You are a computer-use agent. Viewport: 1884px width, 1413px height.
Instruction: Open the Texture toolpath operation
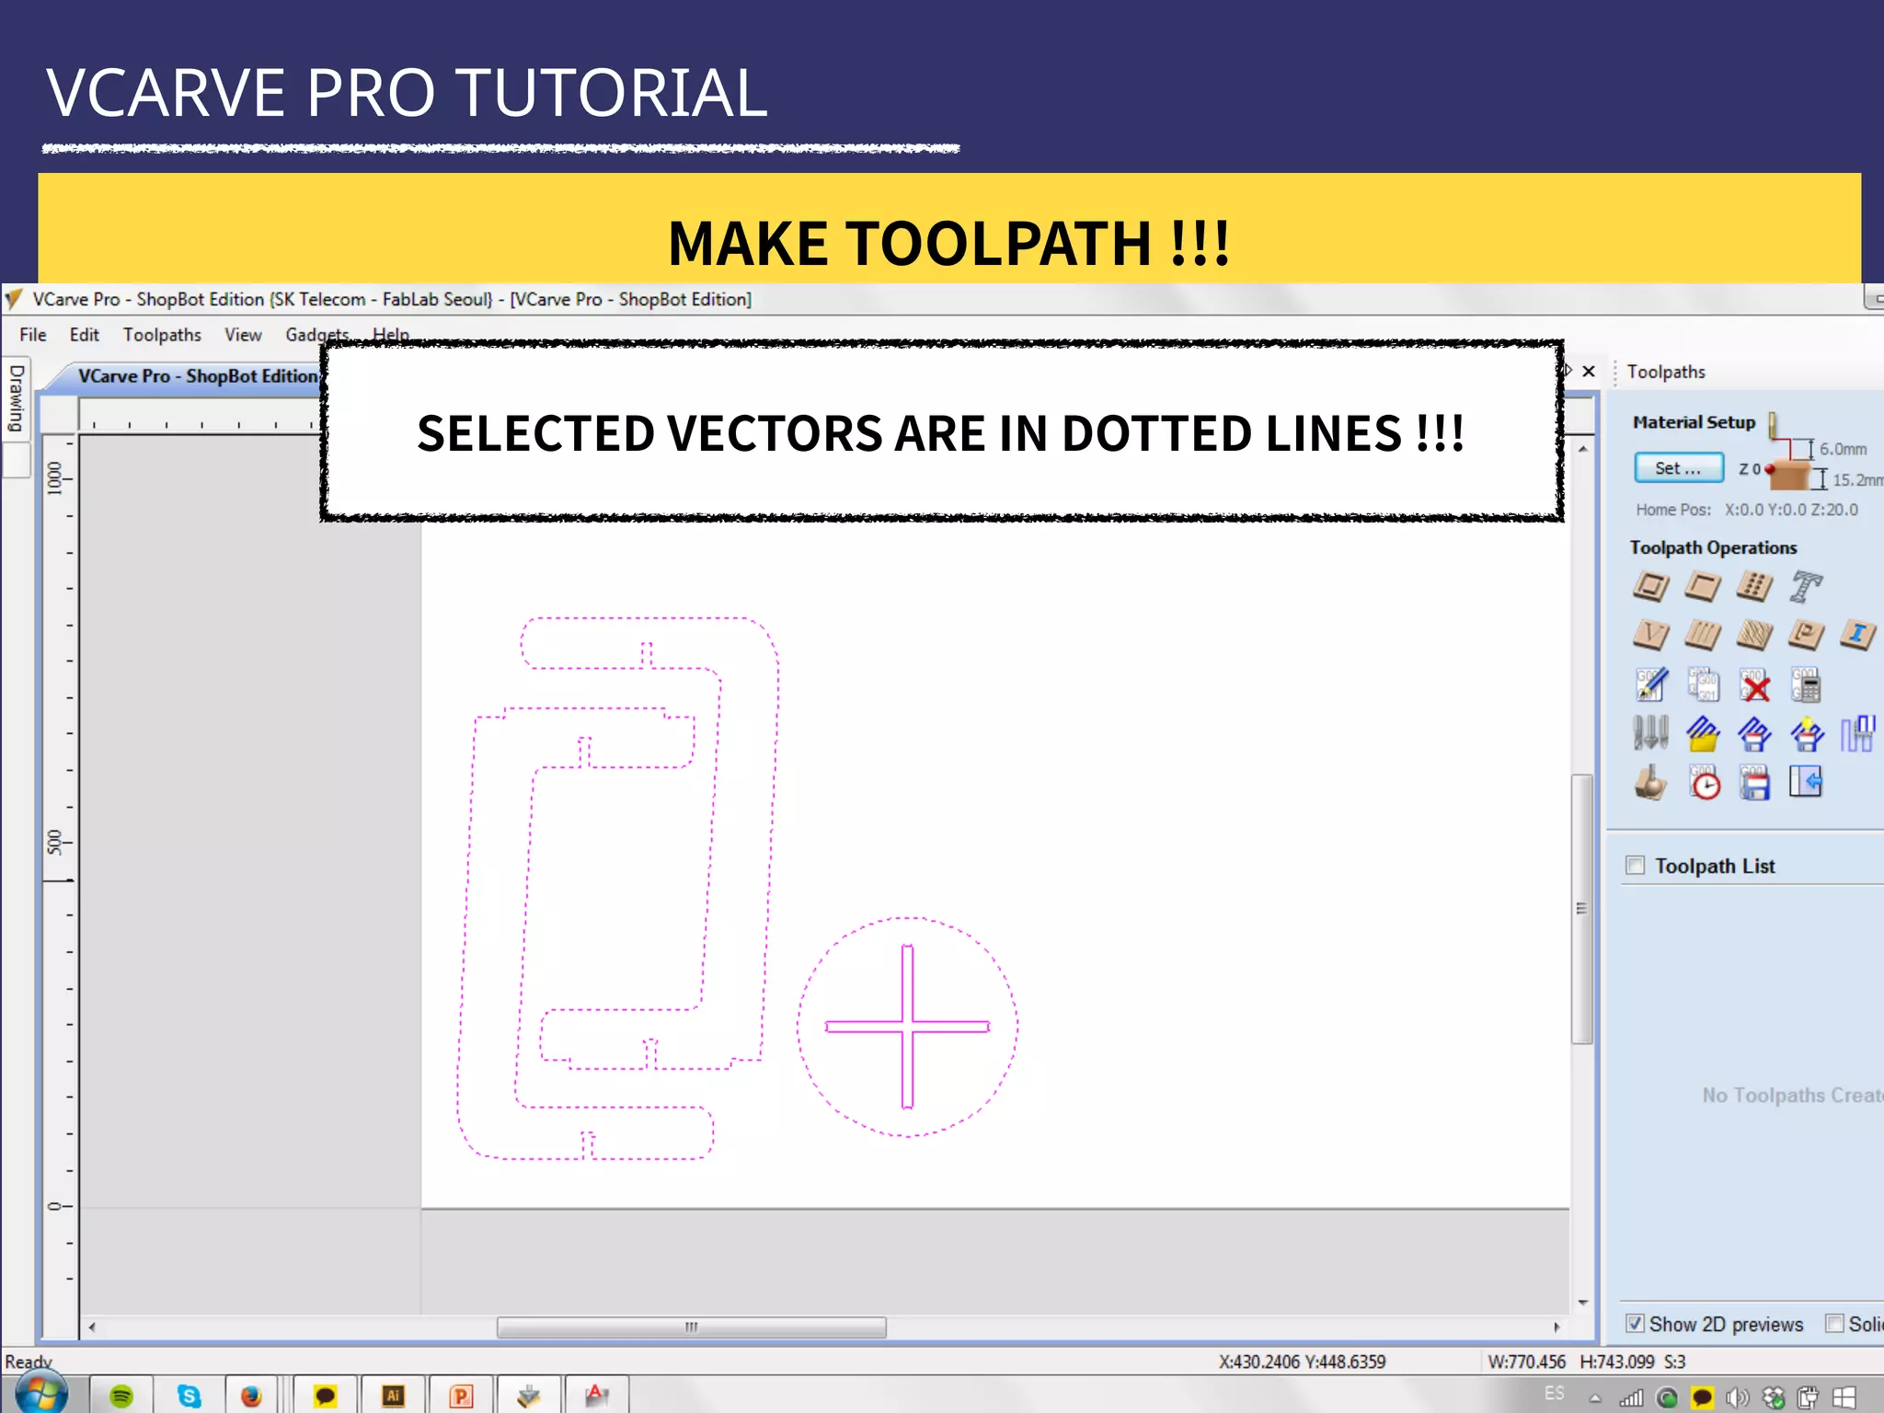tap(1754, 635)
